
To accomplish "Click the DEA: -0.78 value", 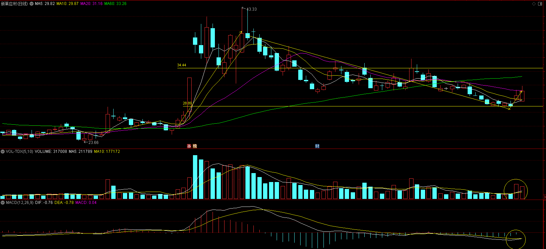I will click(64, 203).
